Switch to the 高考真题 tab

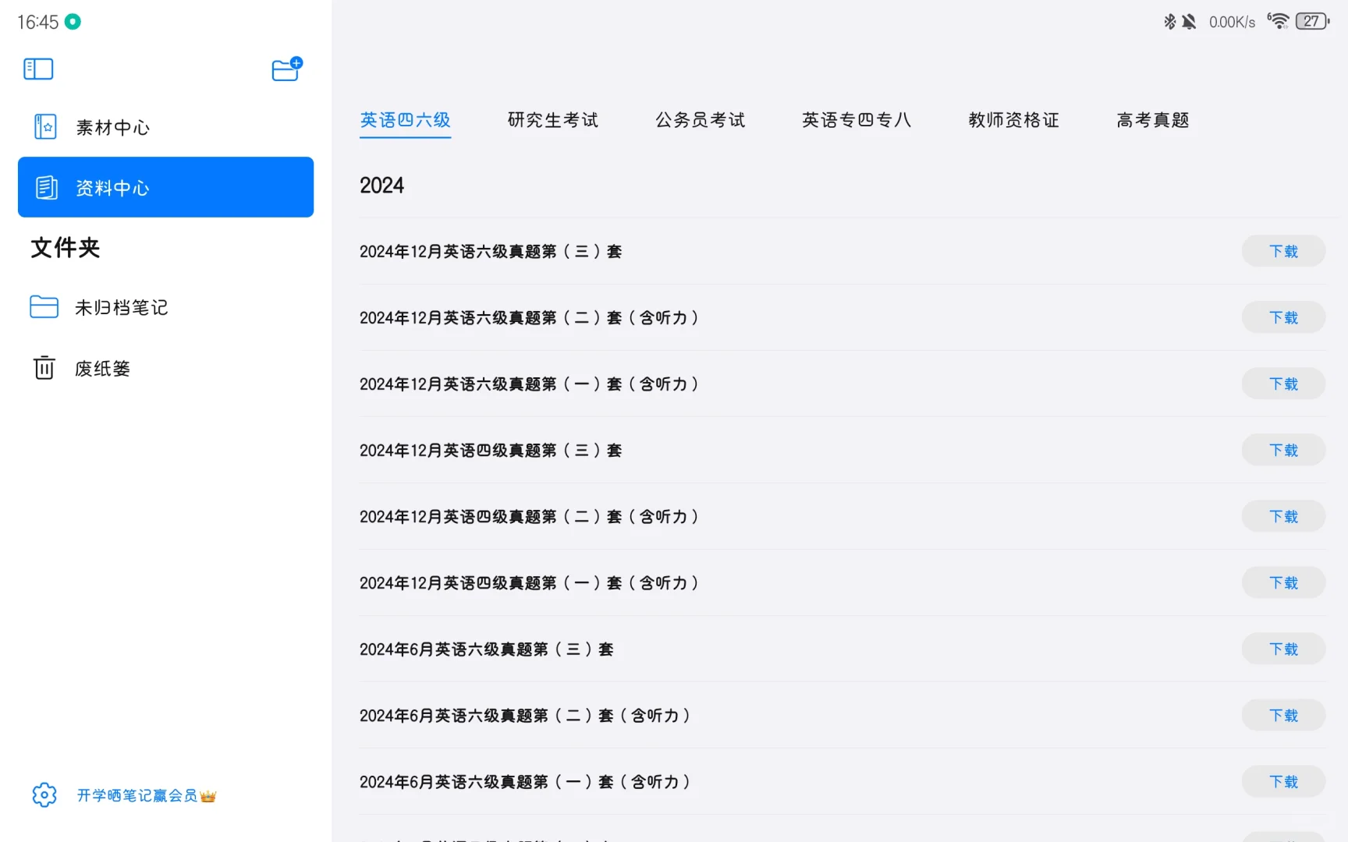click(1152, 119)
